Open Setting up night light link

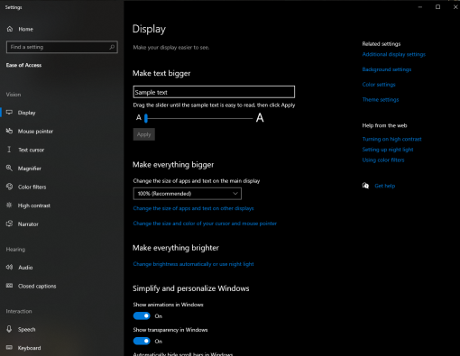click(388, 150)
